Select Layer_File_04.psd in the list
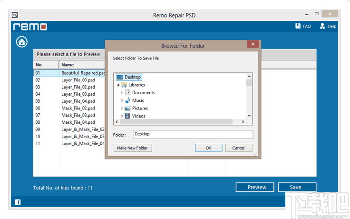The width and height of the screenshot is (350, 219). click(x=78, y=101)
